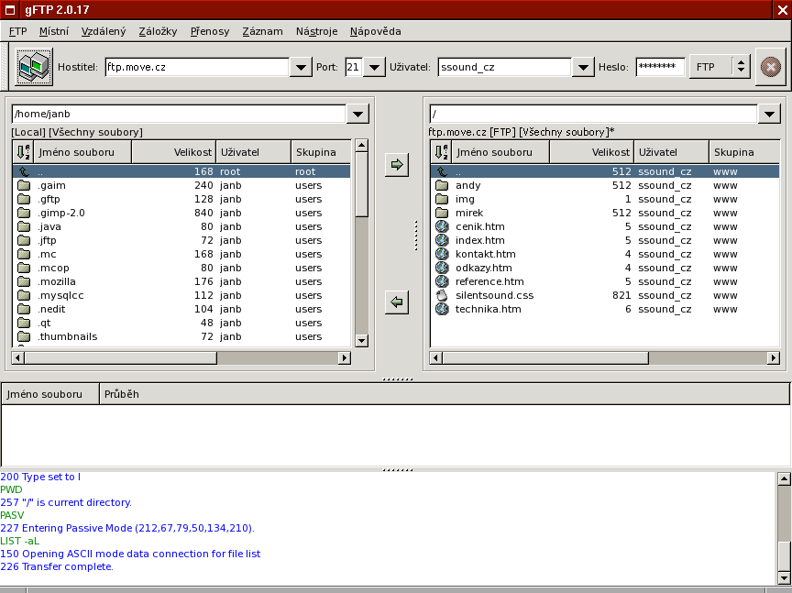
Task: Open the Přenosy menu
Action: pos(210,31)
